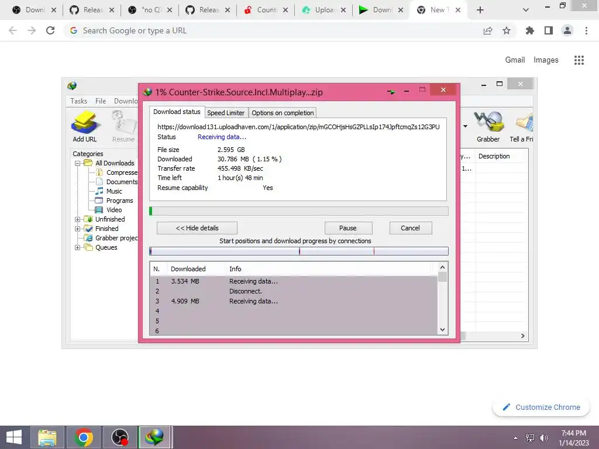This screenshot has width=599, height=449.
Task: Click the Windows Start button
Action: click(14, 437)
